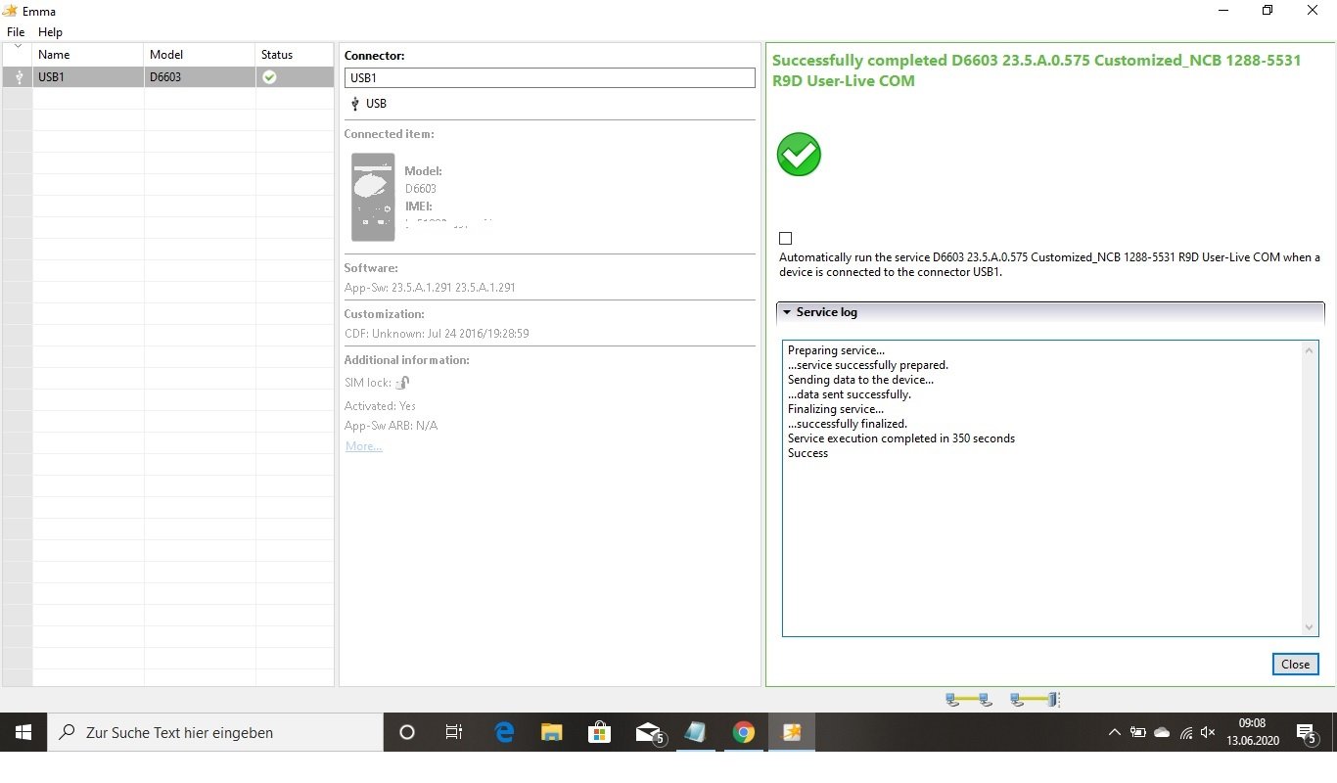Viewport: 1337px width, 783px height.
Task: Click the USB1 status check icon
Action: [x=269, y=76]
